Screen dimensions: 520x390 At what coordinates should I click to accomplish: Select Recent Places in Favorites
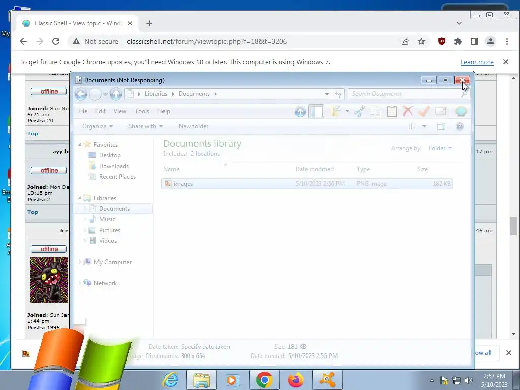pos(117,176)
